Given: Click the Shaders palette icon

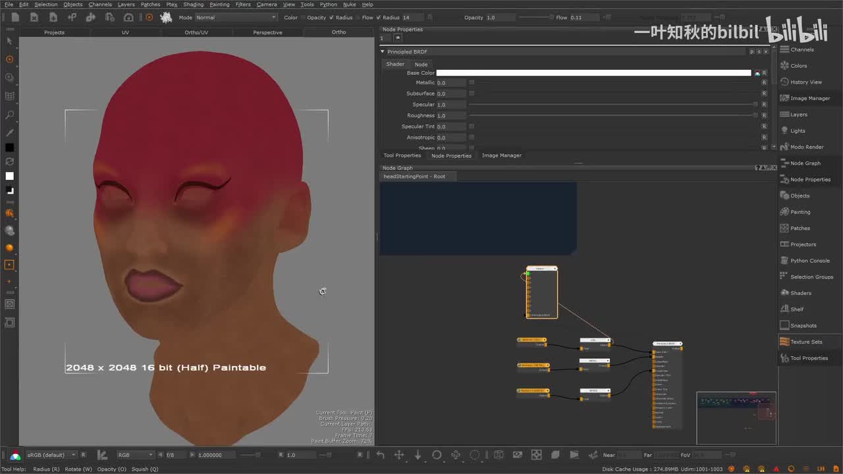Looking at the screenshot, I should coord(784,293).
